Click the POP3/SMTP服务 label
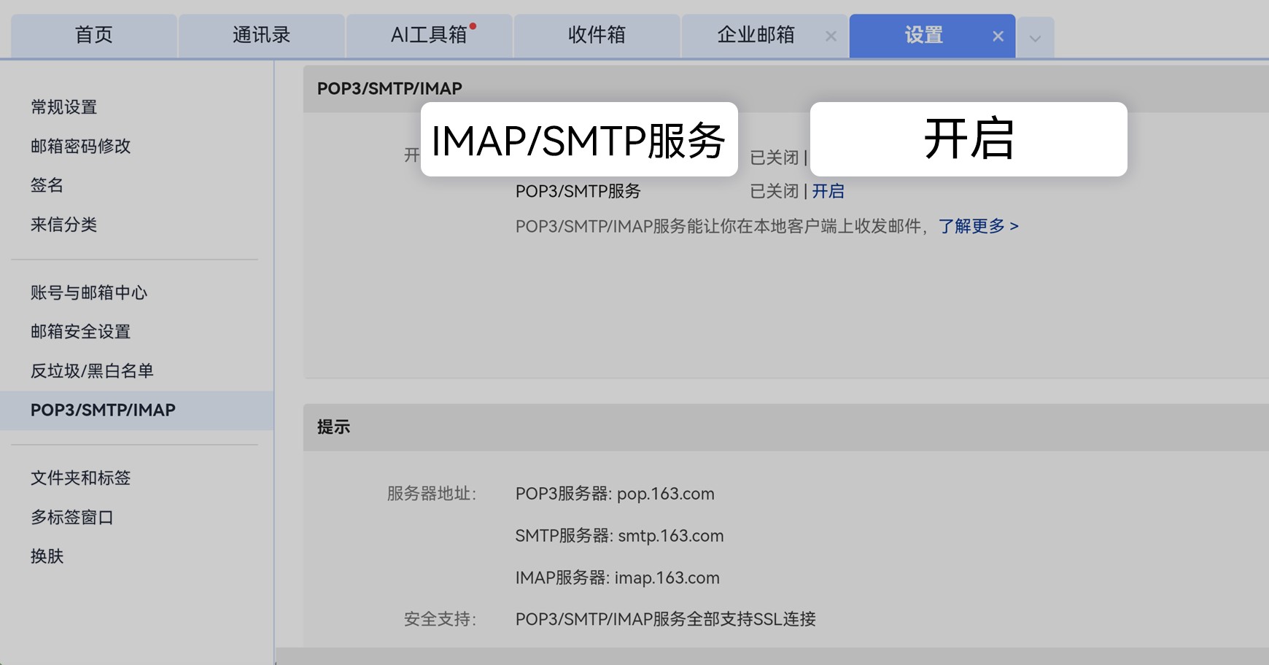This screenshot has height=665, width=1269. [x=578, y=191]
